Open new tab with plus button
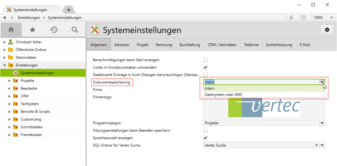 coord(69,10)
